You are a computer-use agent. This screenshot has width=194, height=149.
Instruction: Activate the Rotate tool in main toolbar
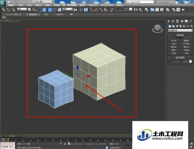55,10
